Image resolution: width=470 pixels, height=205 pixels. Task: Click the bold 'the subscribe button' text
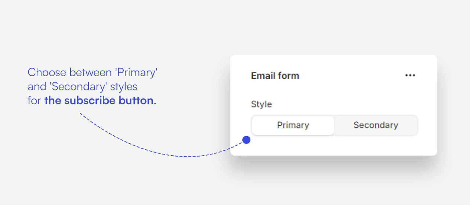click(99, 100)
